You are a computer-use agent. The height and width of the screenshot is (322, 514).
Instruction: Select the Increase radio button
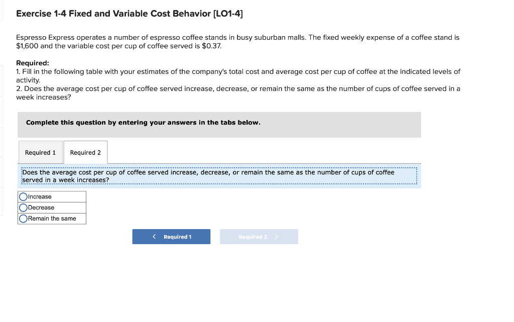click(23, 196)
